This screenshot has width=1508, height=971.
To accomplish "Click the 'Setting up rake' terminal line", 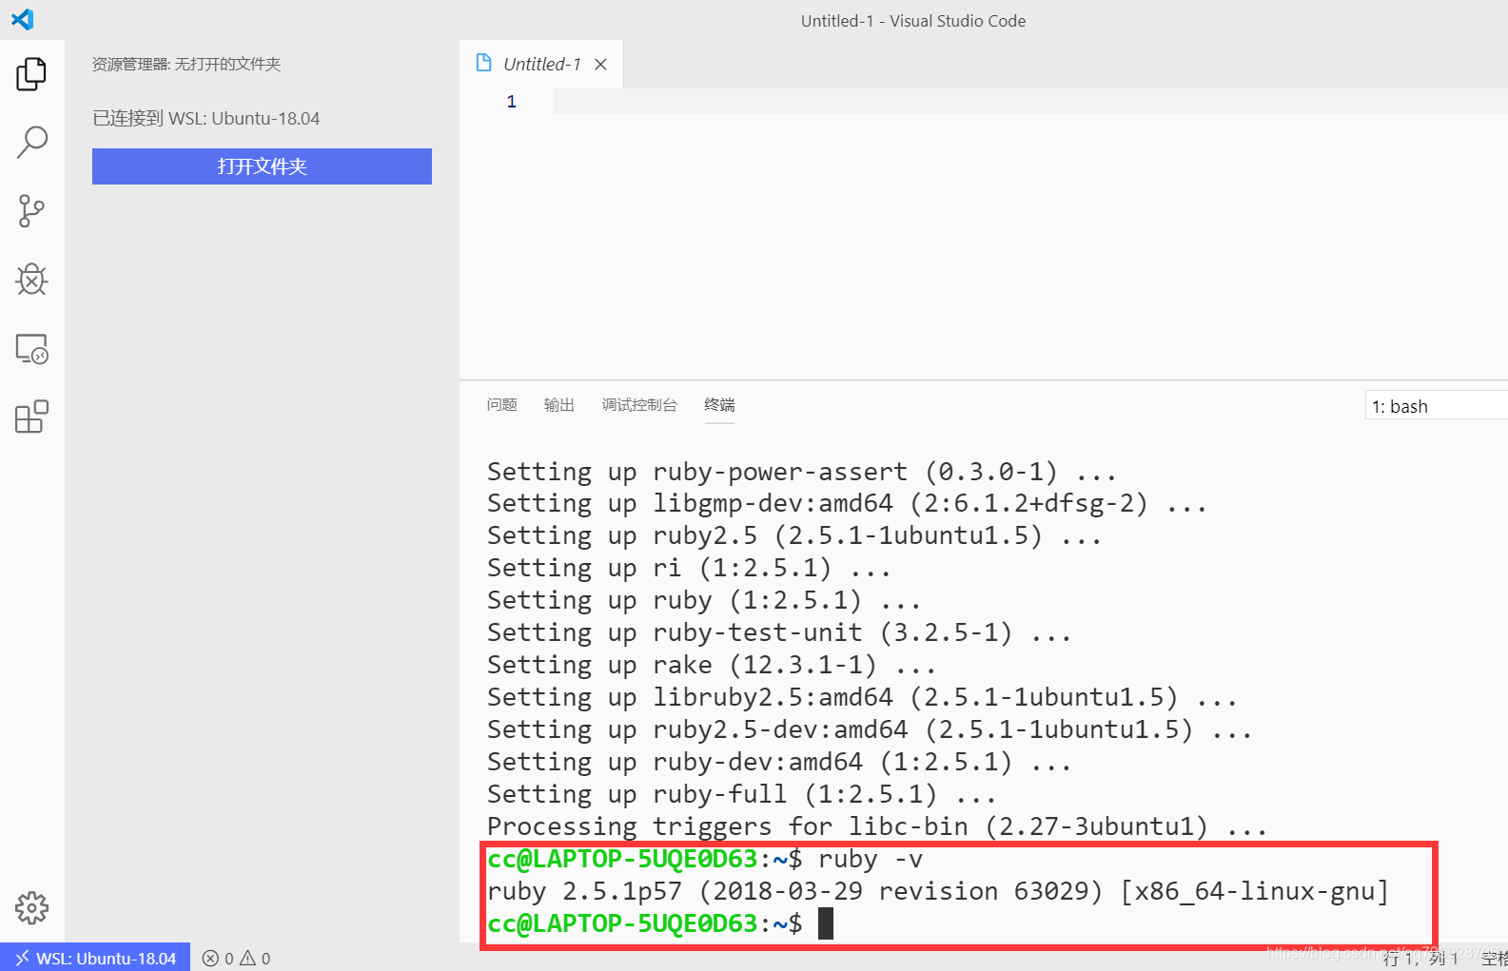I will [712, 665].
